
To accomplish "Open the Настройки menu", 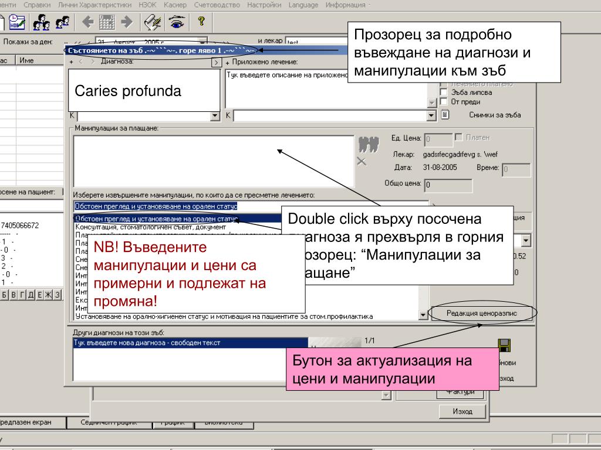I will tap(264, 5).
